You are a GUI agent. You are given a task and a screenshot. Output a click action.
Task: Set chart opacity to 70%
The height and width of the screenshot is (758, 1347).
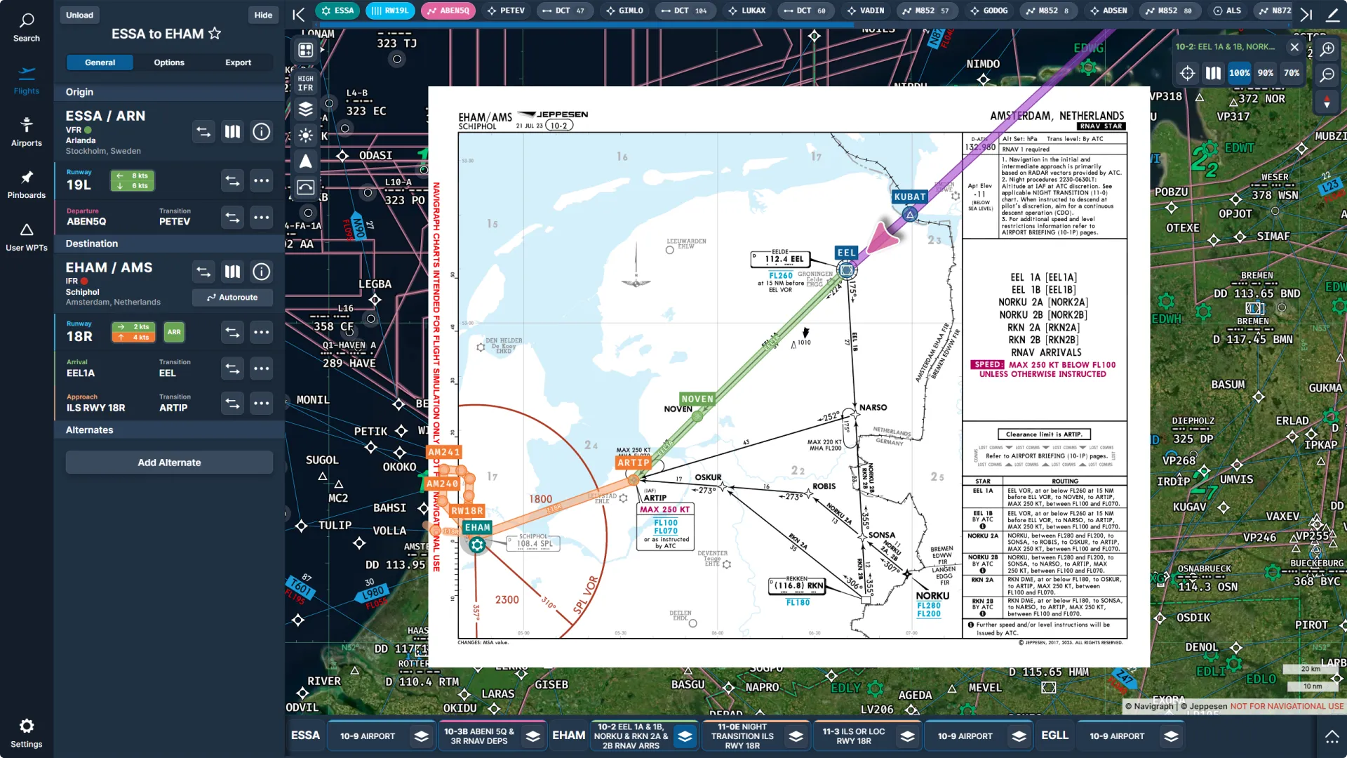(x=1292, y=73)
